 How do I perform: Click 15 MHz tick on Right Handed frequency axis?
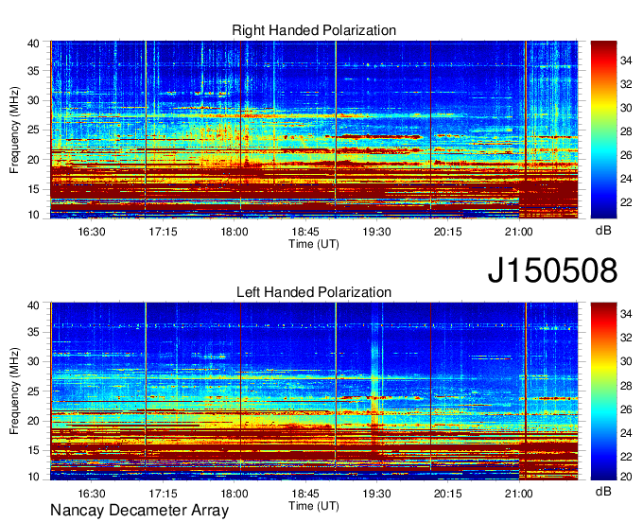pos(33,189)
